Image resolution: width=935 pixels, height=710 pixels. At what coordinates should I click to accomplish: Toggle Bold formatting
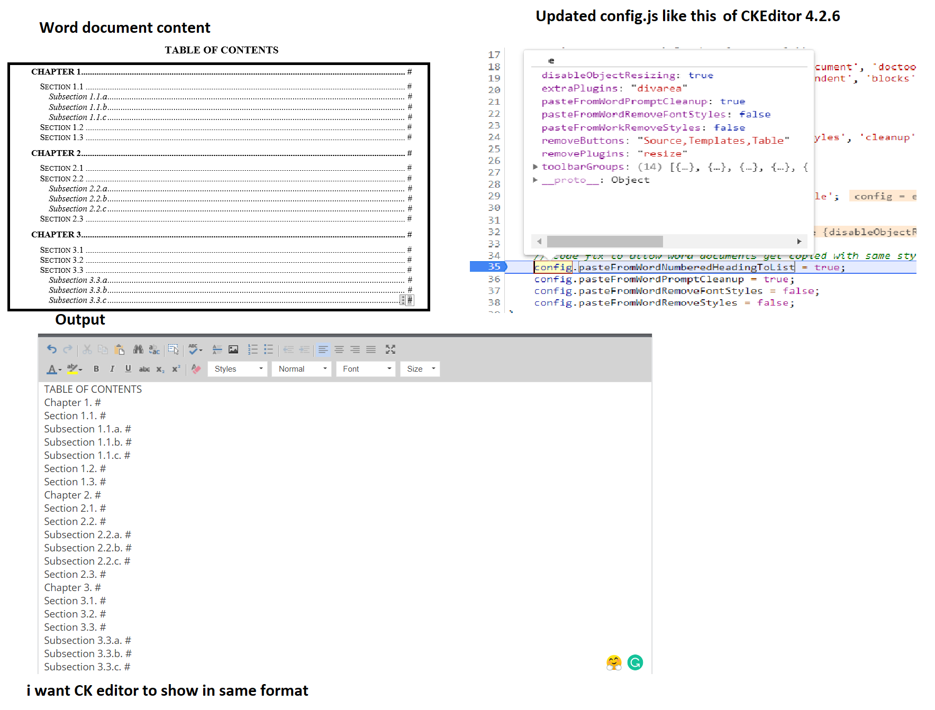pyautogui.click(x=96, y=369)
